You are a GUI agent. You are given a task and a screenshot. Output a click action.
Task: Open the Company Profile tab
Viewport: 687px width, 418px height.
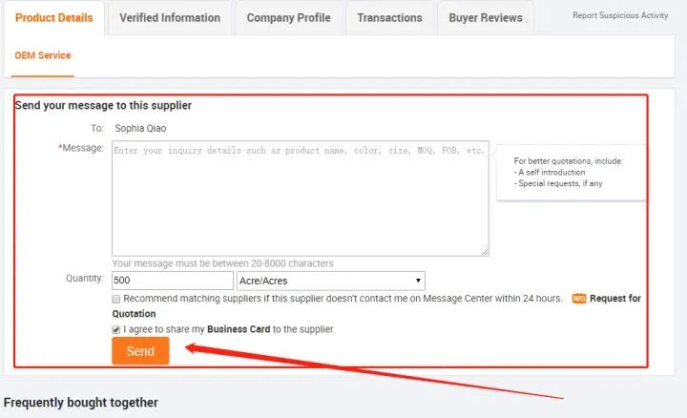(x=289, y=18)
